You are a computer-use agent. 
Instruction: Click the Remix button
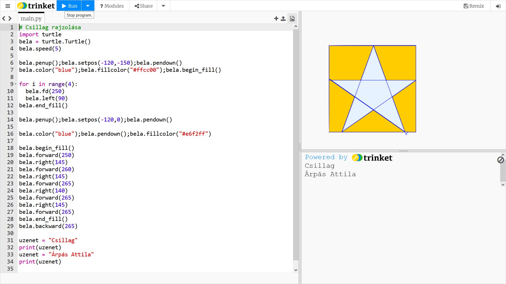click(x=474, y=6)
